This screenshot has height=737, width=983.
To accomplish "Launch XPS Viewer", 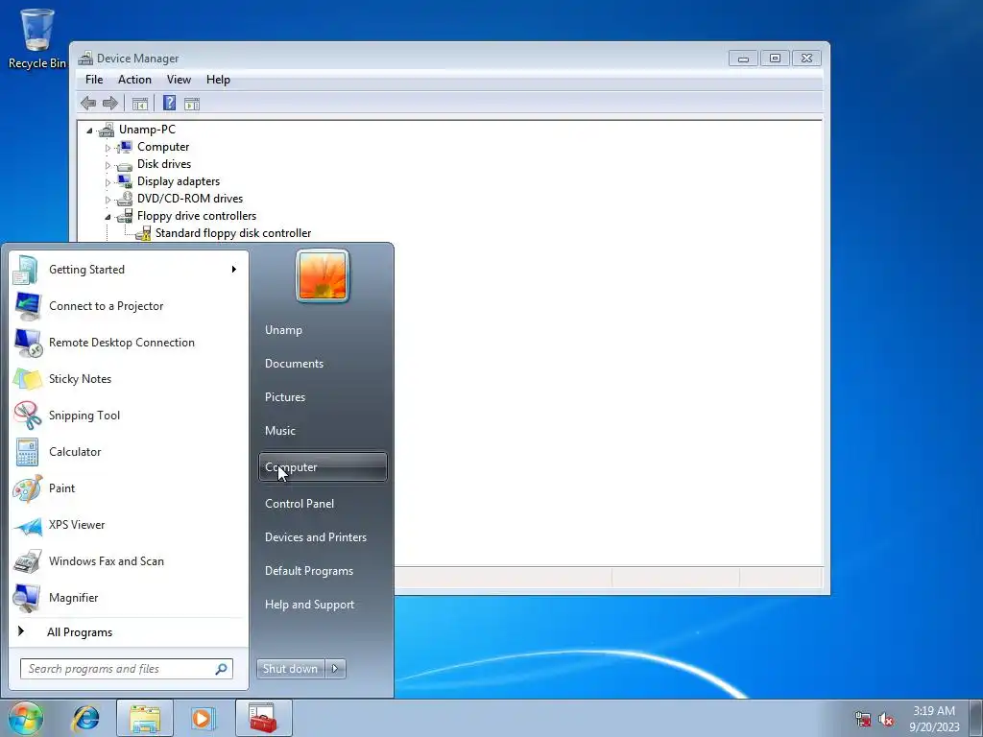I will point(128,525).
